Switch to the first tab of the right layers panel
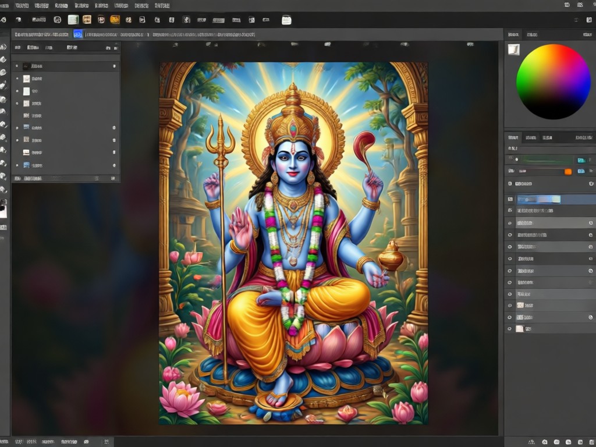Viewport: 596px width, 447px height. (x=513, y=137)
